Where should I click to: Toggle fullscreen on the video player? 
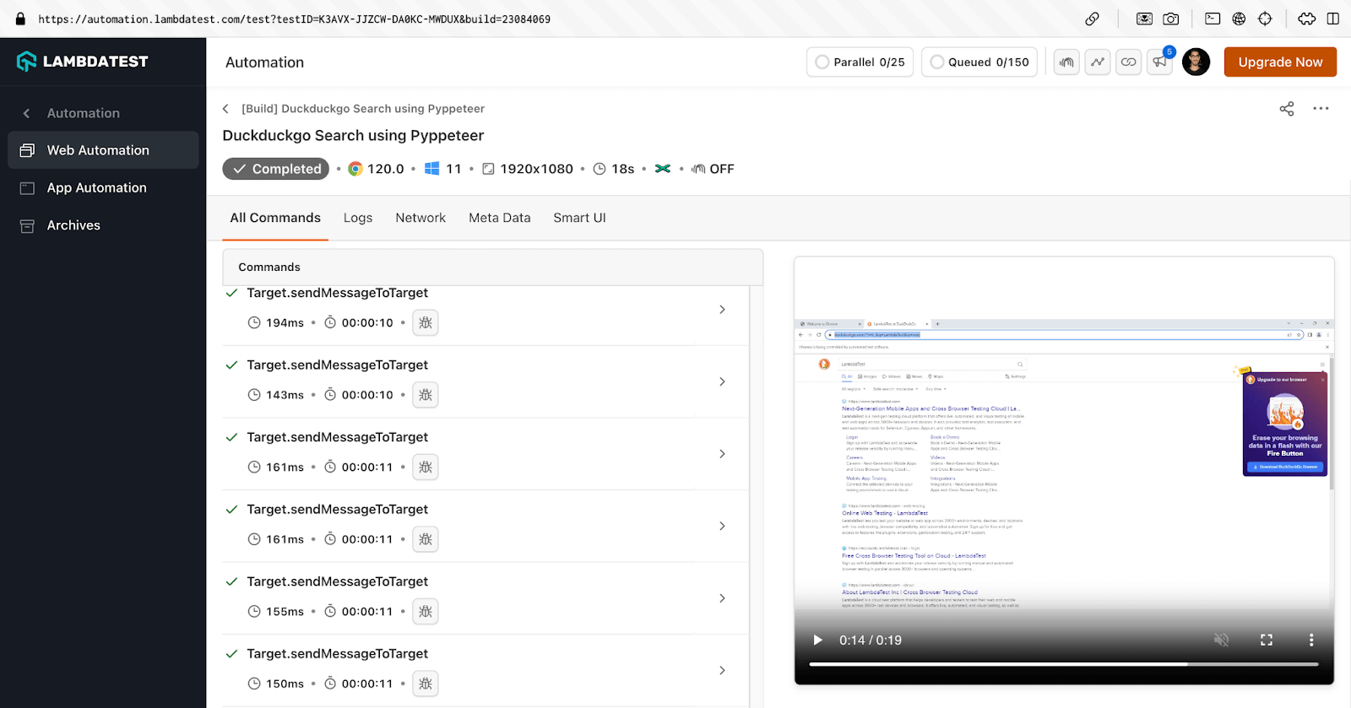[1266, 640]
